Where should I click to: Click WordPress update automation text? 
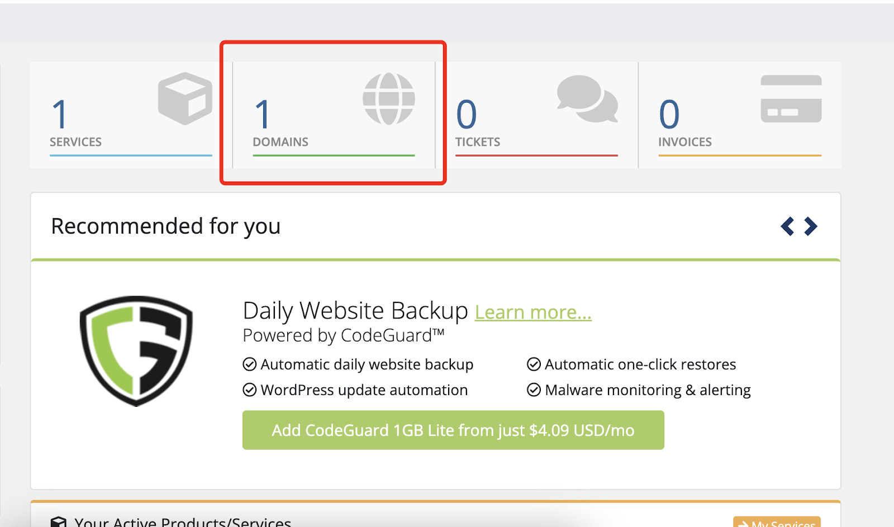coord(364,390)
